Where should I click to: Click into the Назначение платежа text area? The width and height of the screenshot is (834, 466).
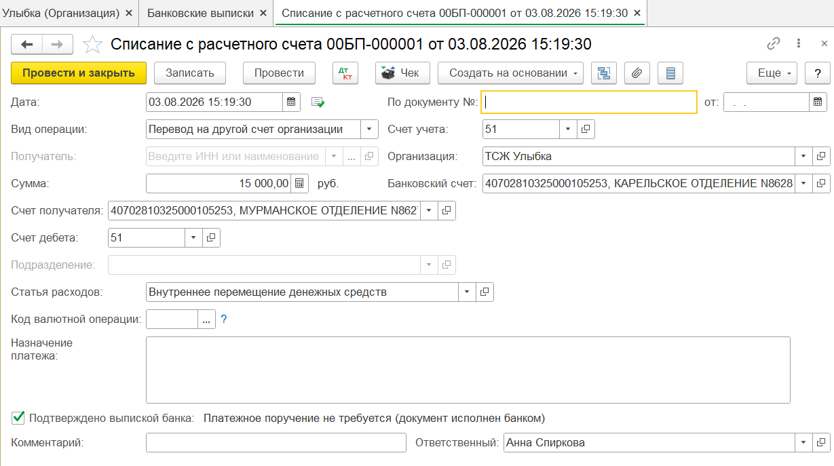(x=468, y=370)
